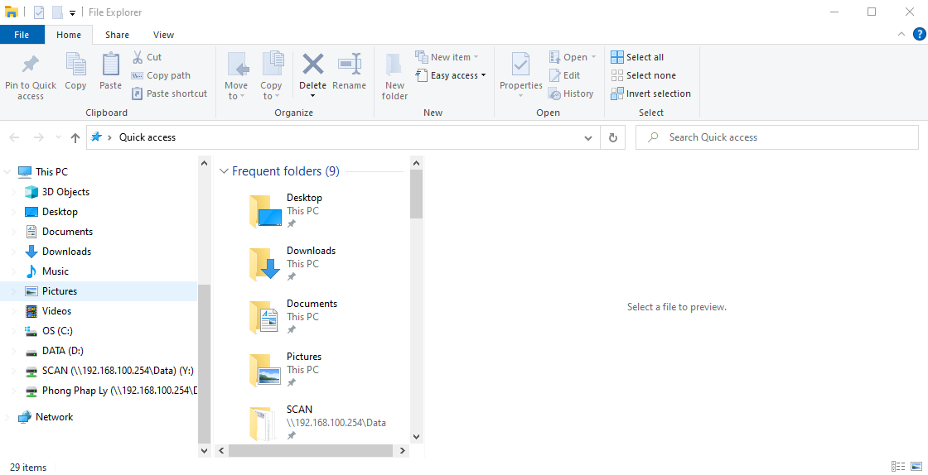This screenshot has width=928, height=475.
Task: Click the Edit ribbon command
Action: [564, 75]
